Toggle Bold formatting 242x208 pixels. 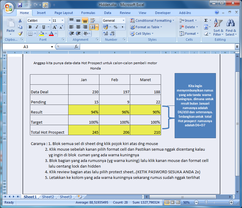point(30,27)
